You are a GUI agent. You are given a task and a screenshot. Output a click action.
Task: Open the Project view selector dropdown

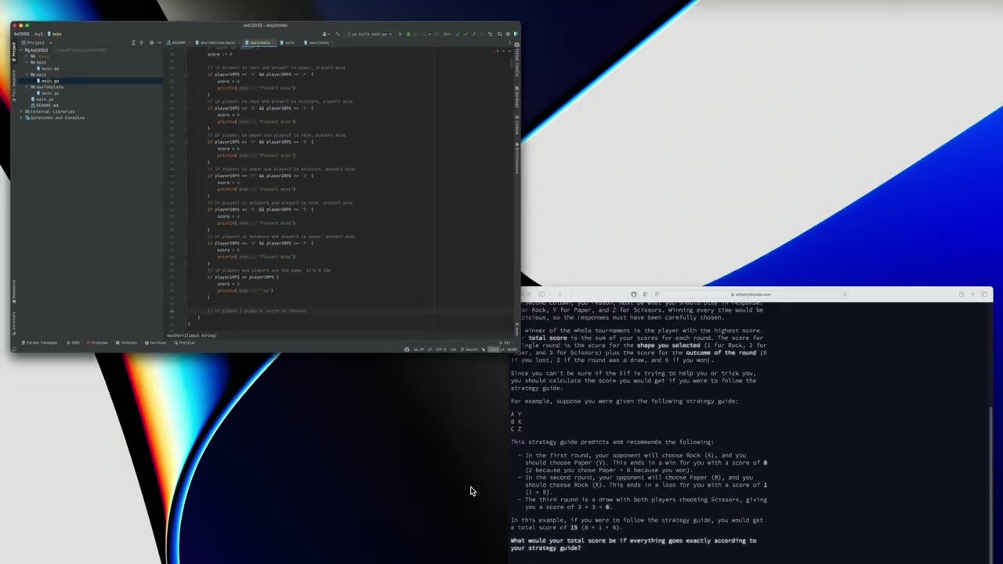click(35, 43)
